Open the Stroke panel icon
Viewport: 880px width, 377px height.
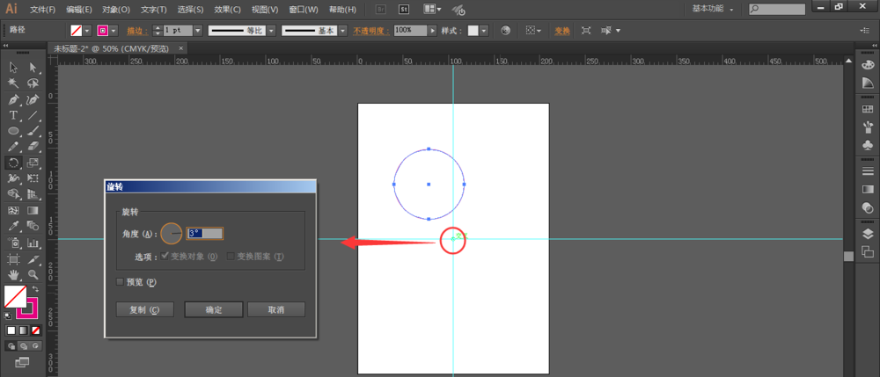point(867,170)
